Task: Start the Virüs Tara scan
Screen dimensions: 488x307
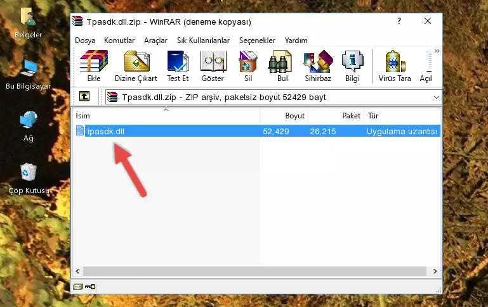Action: (x=395, y=66)
